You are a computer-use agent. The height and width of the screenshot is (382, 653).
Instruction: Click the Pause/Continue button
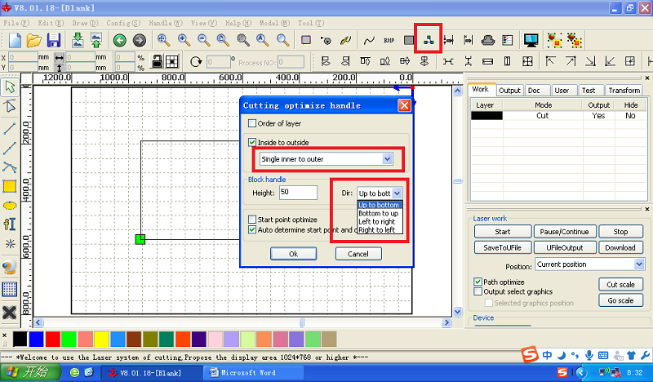click(x=564, y=232)
